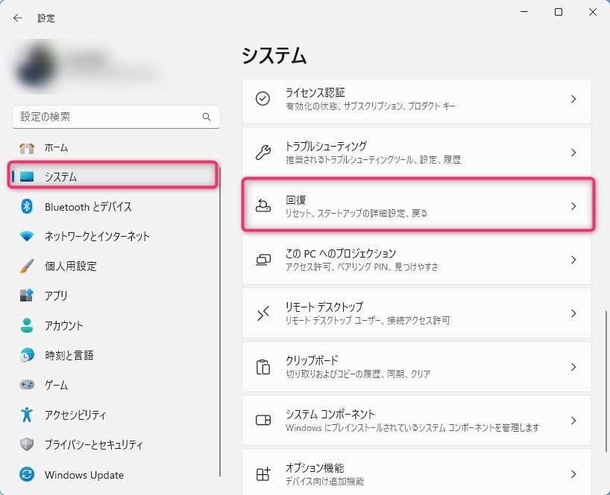This screenshot has height=495, width=610.
Task: Click the magnifier icon in the search box
Action: point(207,118)
